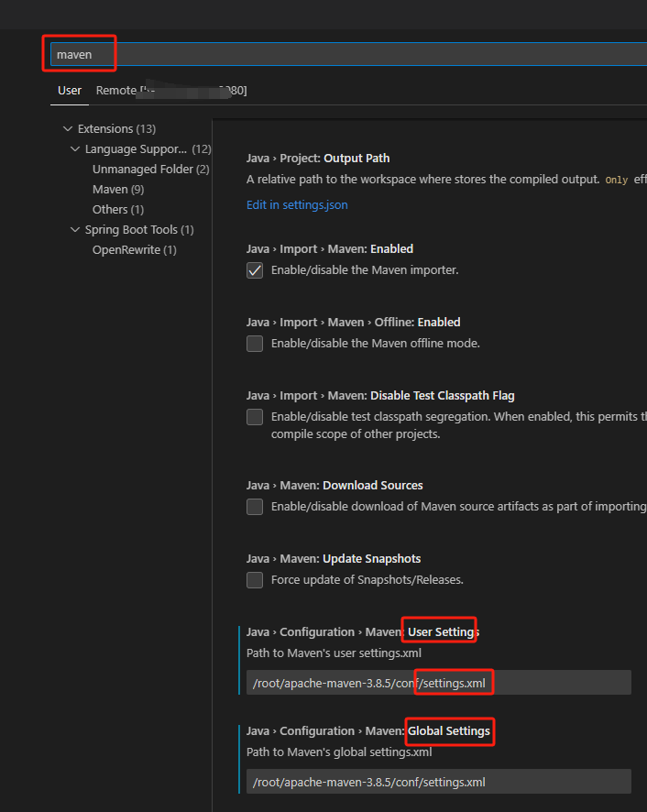Select Maven (9) in the sidebar
This screenshot has width=647, height=812.
point(117,189)
